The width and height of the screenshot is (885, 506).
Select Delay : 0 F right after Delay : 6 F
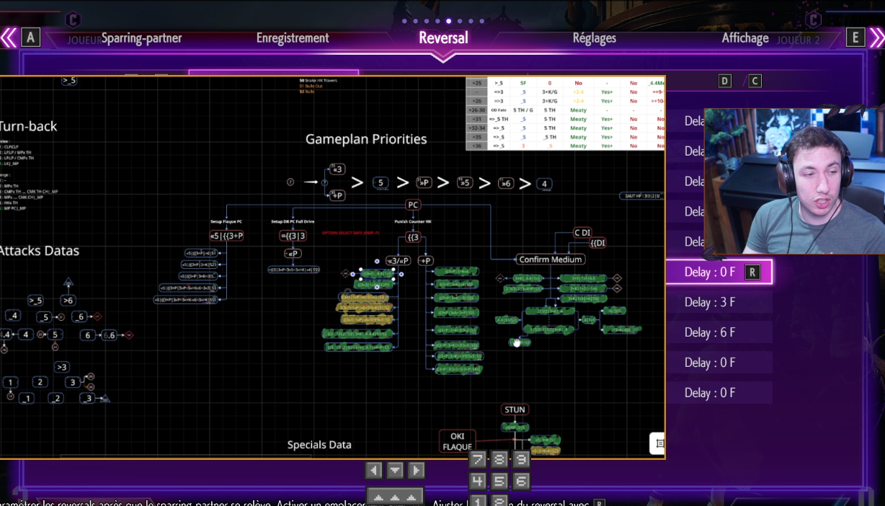(x=719, y=363)
